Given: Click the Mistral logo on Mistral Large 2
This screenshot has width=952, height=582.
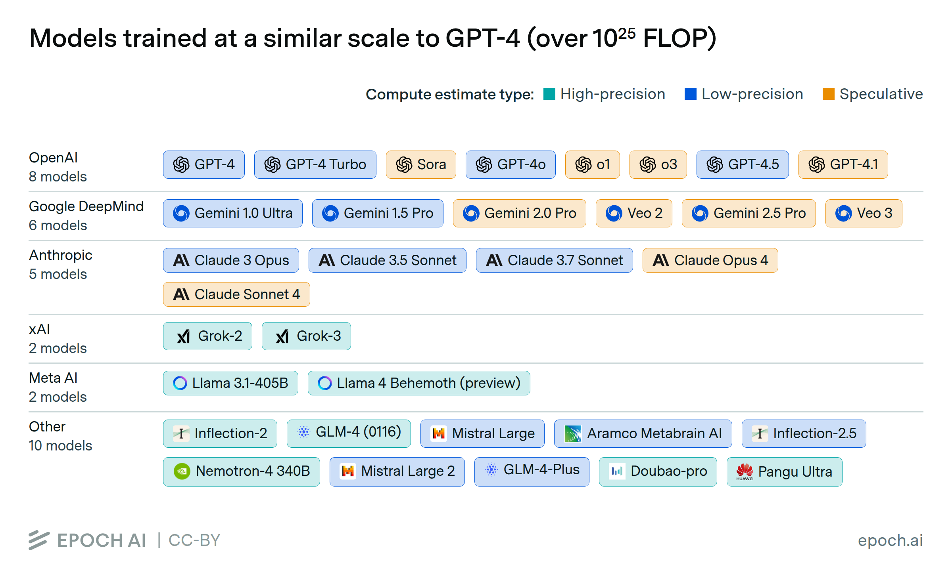Looking at the screenshot, I should 348,471.
